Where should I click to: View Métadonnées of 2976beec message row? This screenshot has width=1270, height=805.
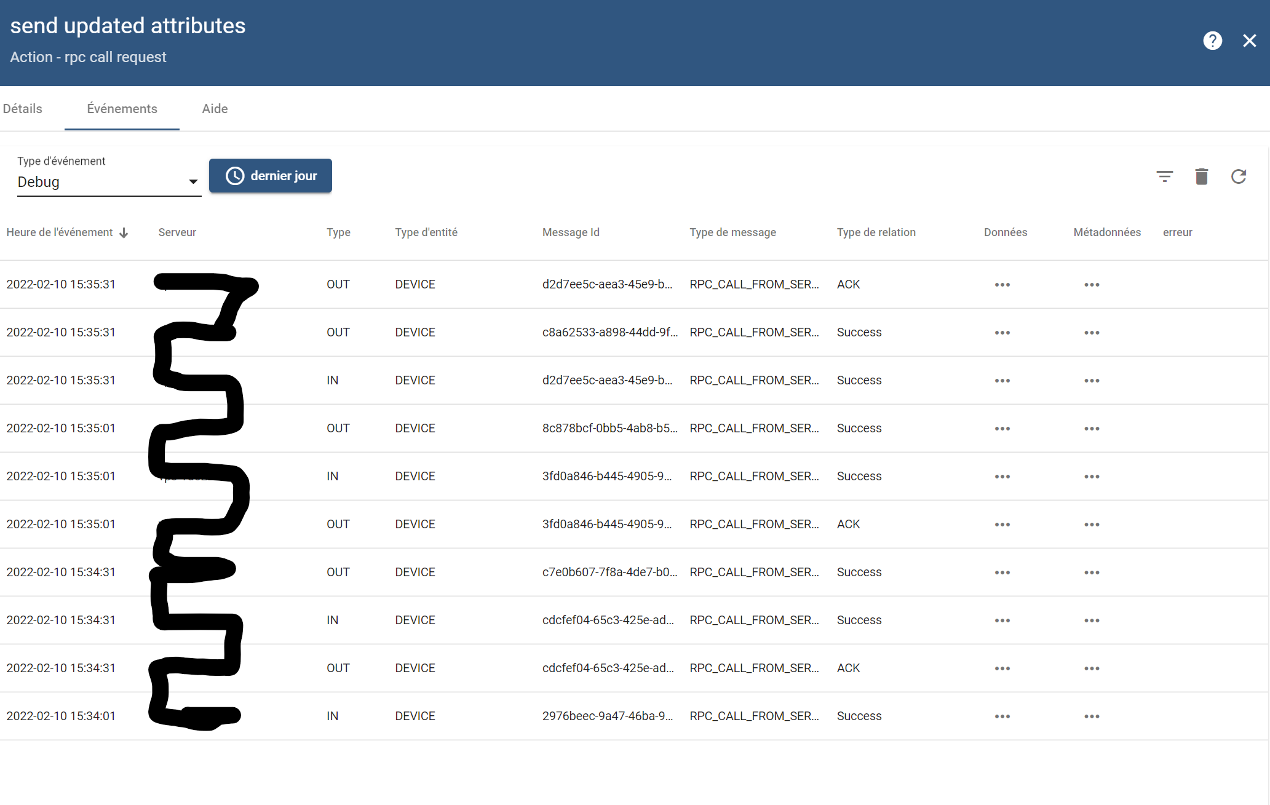tap(1092, 716)
